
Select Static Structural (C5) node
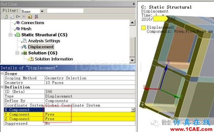click(44, 35)
